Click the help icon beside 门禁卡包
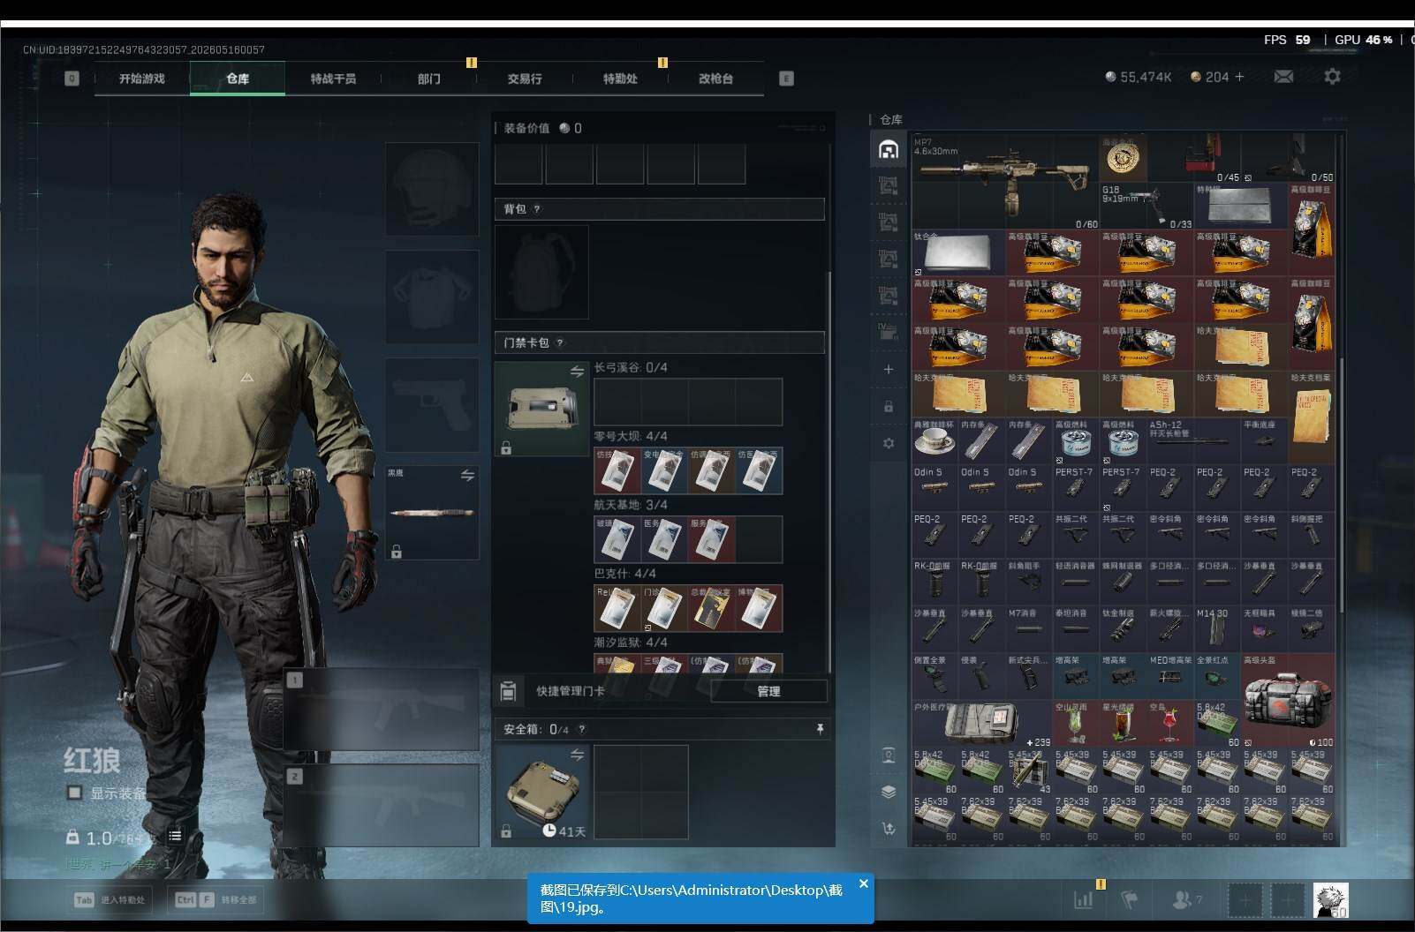This screenshot has width=1415, height=932. (x=559, y=342)
